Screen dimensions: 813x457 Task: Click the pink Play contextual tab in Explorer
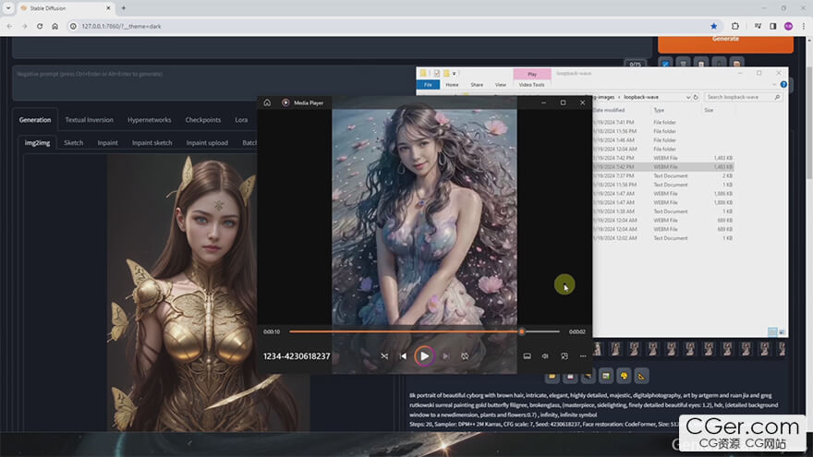pyautogui.click(x=532, y=74)
